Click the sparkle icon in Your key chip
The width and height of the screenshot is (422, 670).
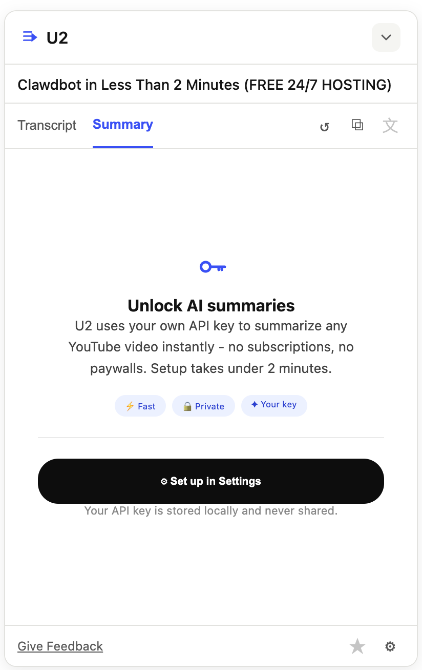pos(255,405)
